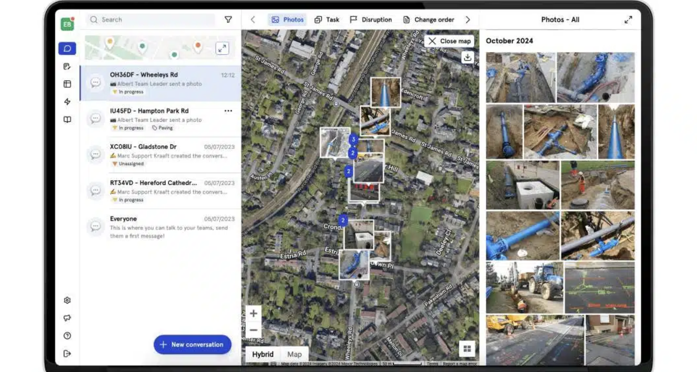Click the help question mark icon
This screenshot has width=697, height=372.
click(x=67, y=336)
